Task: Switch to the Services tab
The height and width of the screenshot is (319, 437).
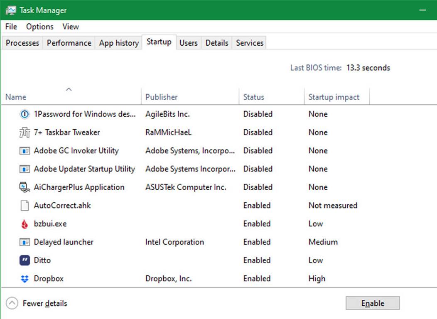Action: (249, 43)
